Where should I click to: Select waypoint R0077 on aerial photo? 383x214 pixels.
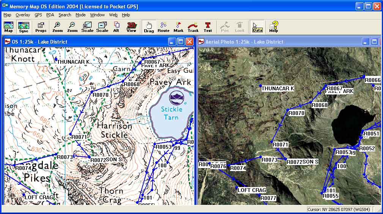click(x=268, y=198)
